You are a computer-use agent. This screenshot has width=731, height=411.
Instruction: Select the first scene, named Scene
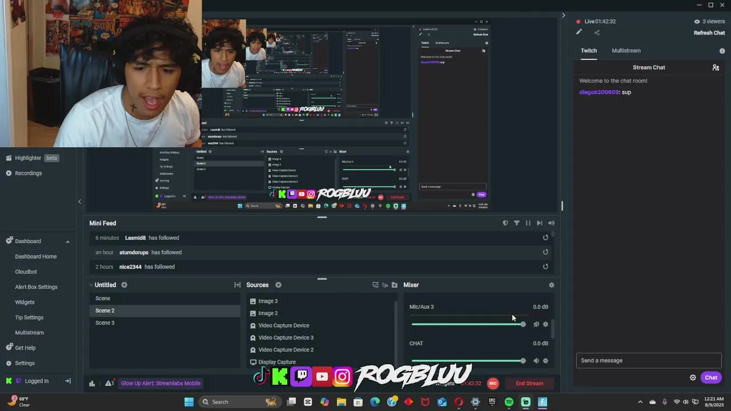pyautogui.click(x=164, y=298)
